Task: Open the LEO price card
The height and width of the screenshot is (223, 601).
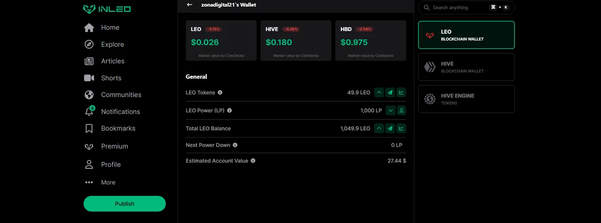Action: click(221, 40)
